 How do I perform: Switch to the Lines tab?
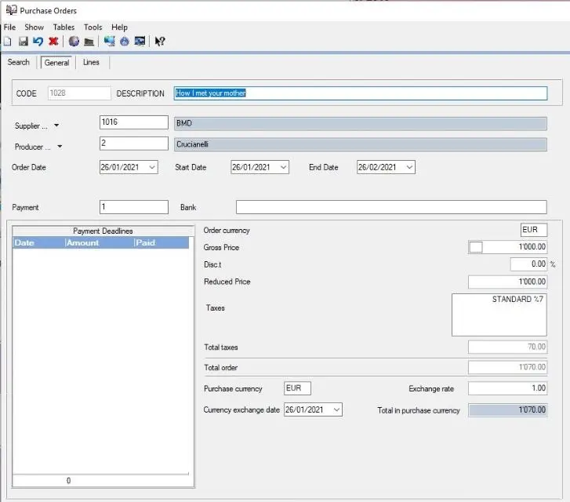[92, 62]
